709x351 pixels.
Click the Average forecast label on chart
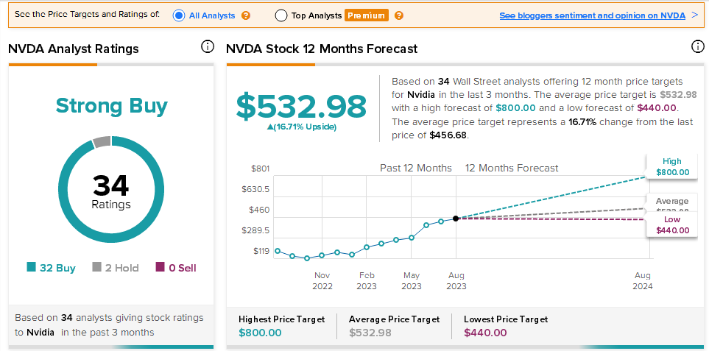pyautogui.click(x=672, y=202)
